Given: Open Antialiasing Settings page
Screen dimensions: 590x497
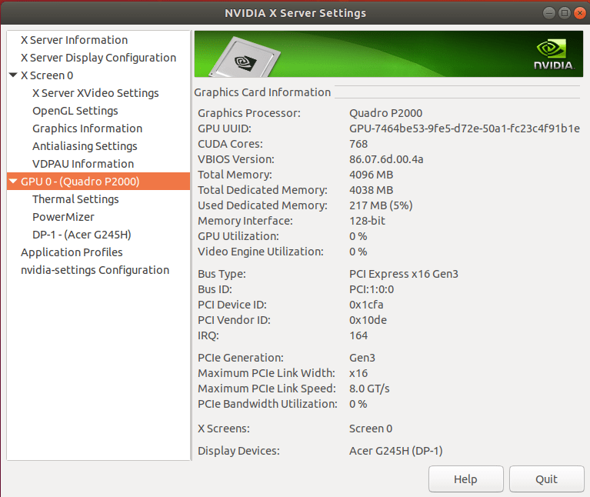Looking at the screenshot, I should point(85,146).
